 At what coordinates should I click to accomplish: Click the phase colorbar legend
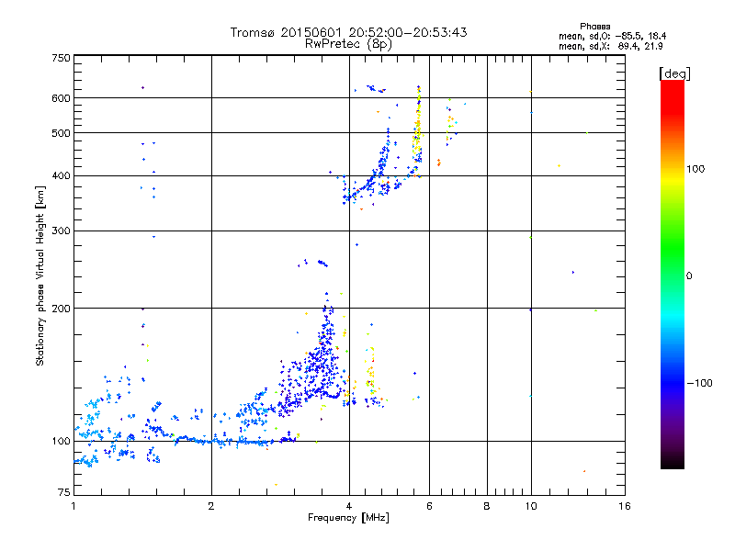point(673,274)
